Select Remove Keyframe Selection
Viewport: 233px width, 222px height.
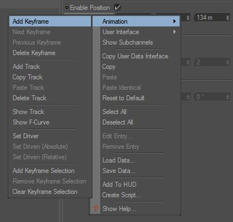point(50,181)
